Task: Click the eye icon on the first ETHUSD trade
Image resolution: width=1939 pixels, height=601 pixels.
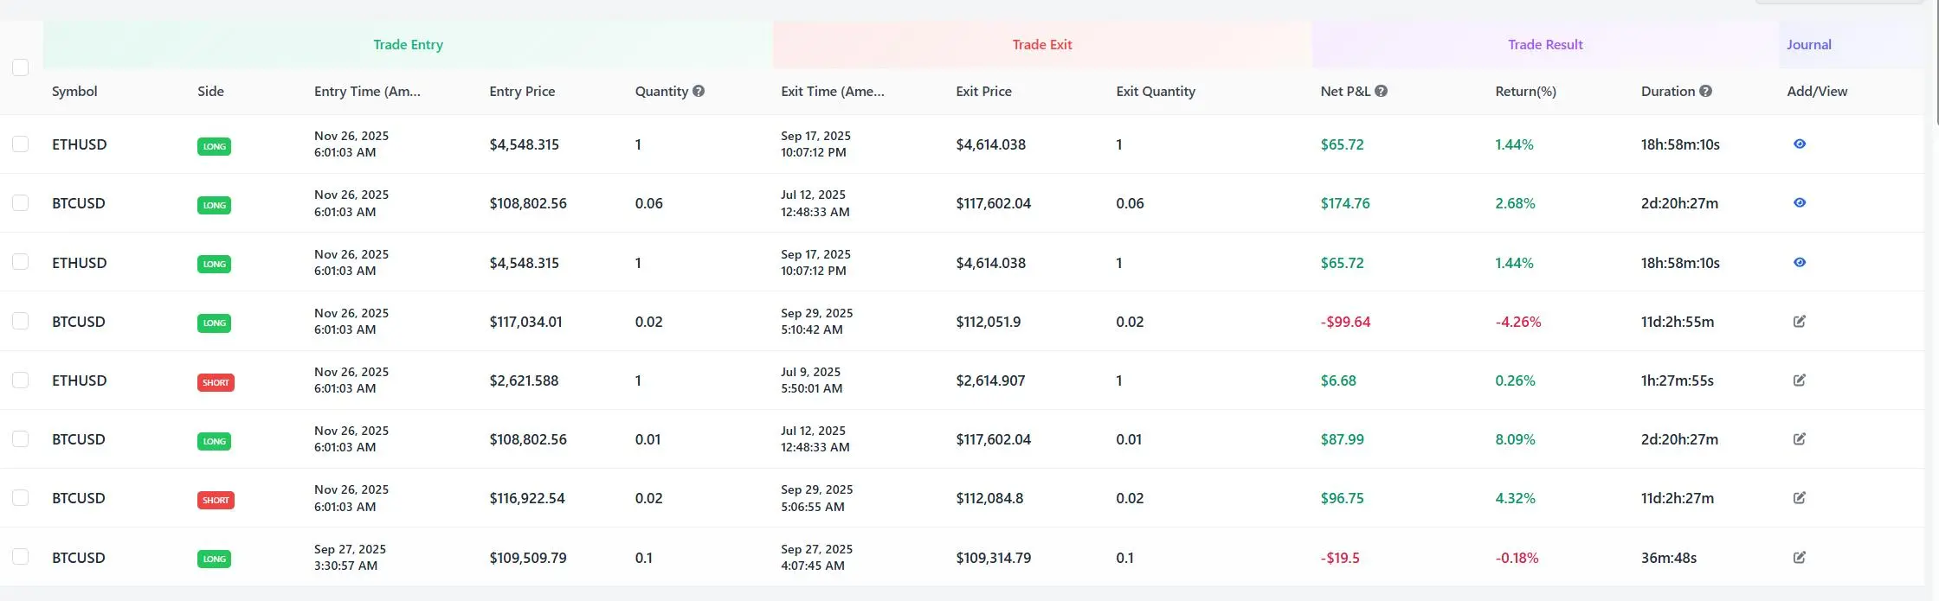Action: click(x=1799, y=144)
